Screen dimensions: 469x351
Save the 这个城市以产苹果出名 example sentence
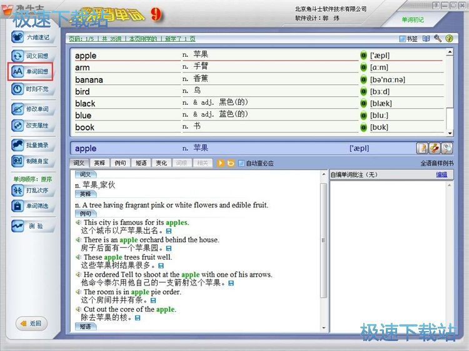[x=169, y=231]
